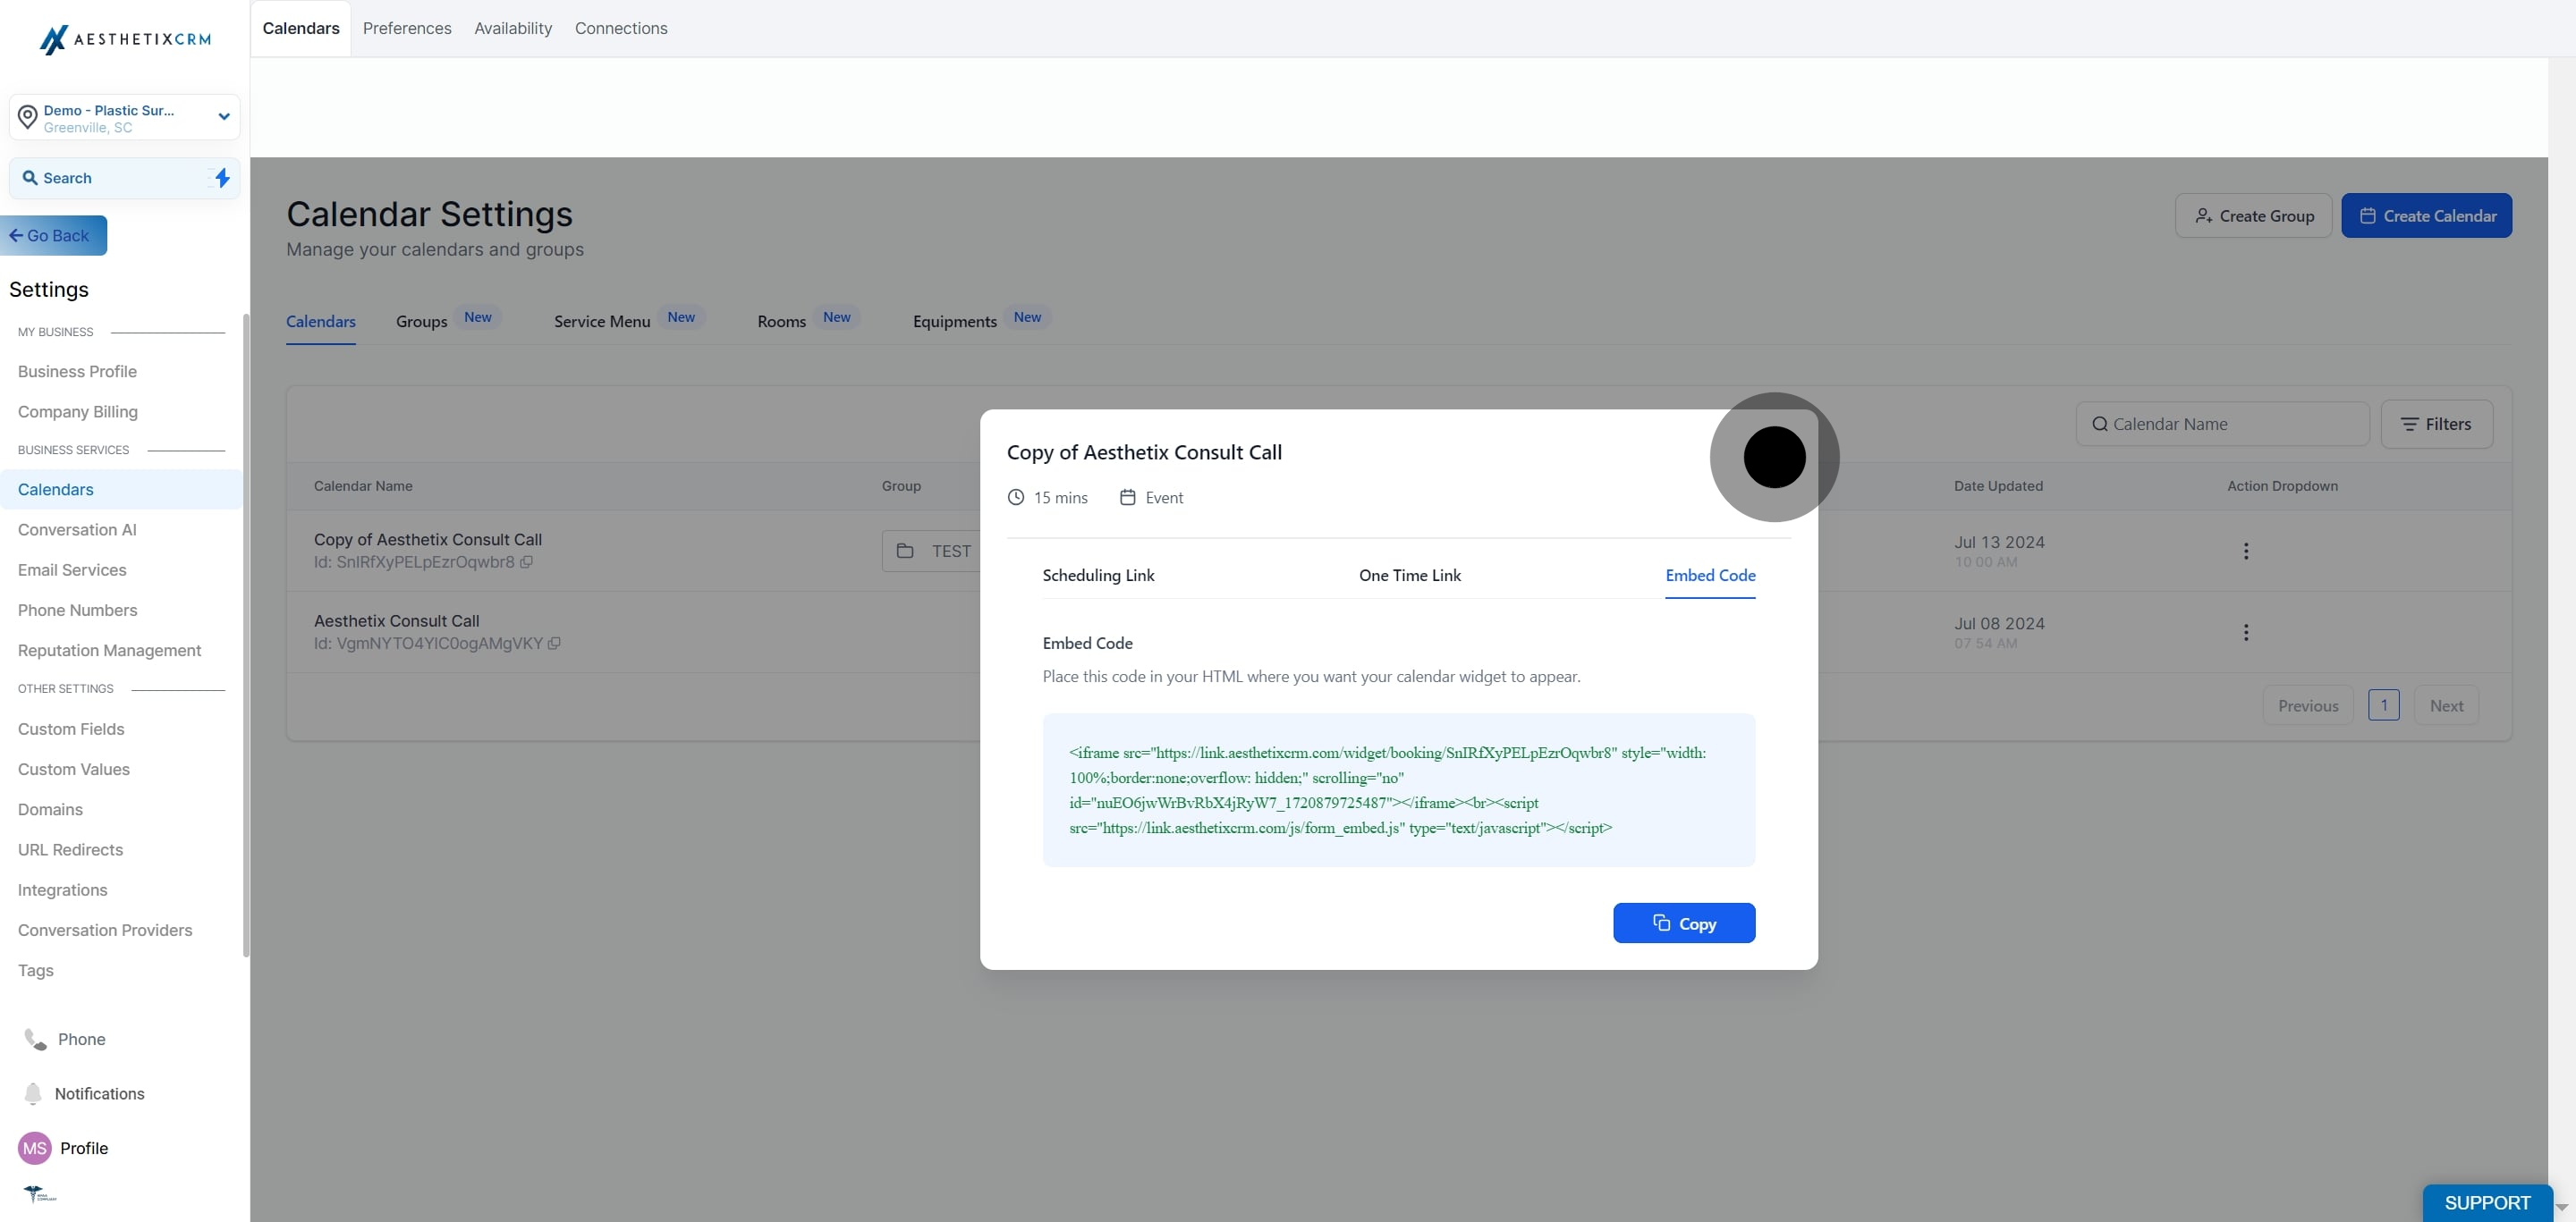
Task: Click the MS profile avatar
Action: (35, 1149)
